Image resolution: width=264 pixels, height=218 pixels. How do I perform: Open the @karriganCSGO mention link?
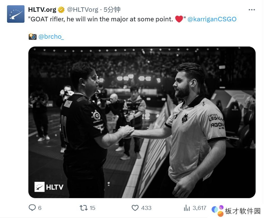(212, 19)
